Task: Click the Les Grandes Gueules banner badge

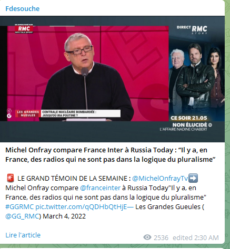Action: pos(28,113)
